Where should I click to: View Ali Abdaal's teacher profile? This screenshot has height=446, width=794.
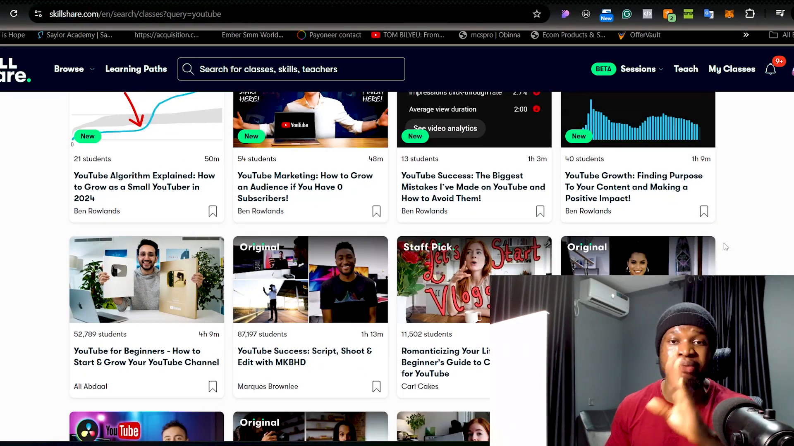[x=90, y=387]
